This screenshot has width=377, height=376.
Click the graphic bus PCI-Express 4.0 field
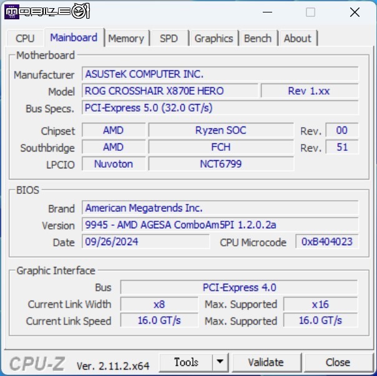point(239,287)
